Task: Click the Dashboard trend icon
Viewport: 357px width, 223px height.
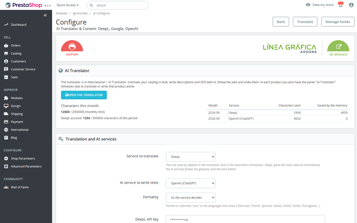Action: pyautogui.click(x=6, y=25)
